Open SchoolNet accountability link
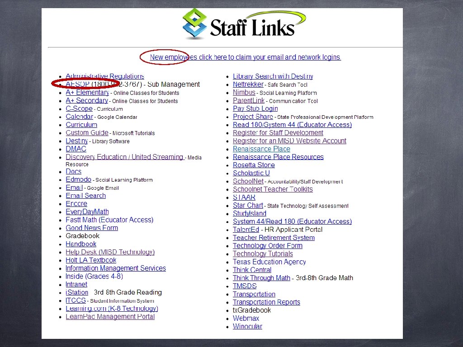463x347 pixels. tap(248, 181)
